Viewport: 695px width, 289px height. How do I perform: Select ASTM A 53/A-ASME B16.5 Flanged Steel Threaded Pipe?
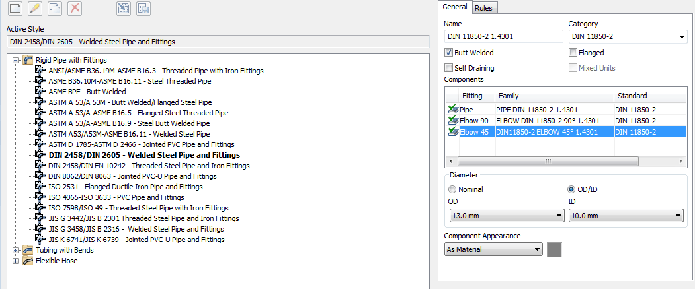[138, 113]
